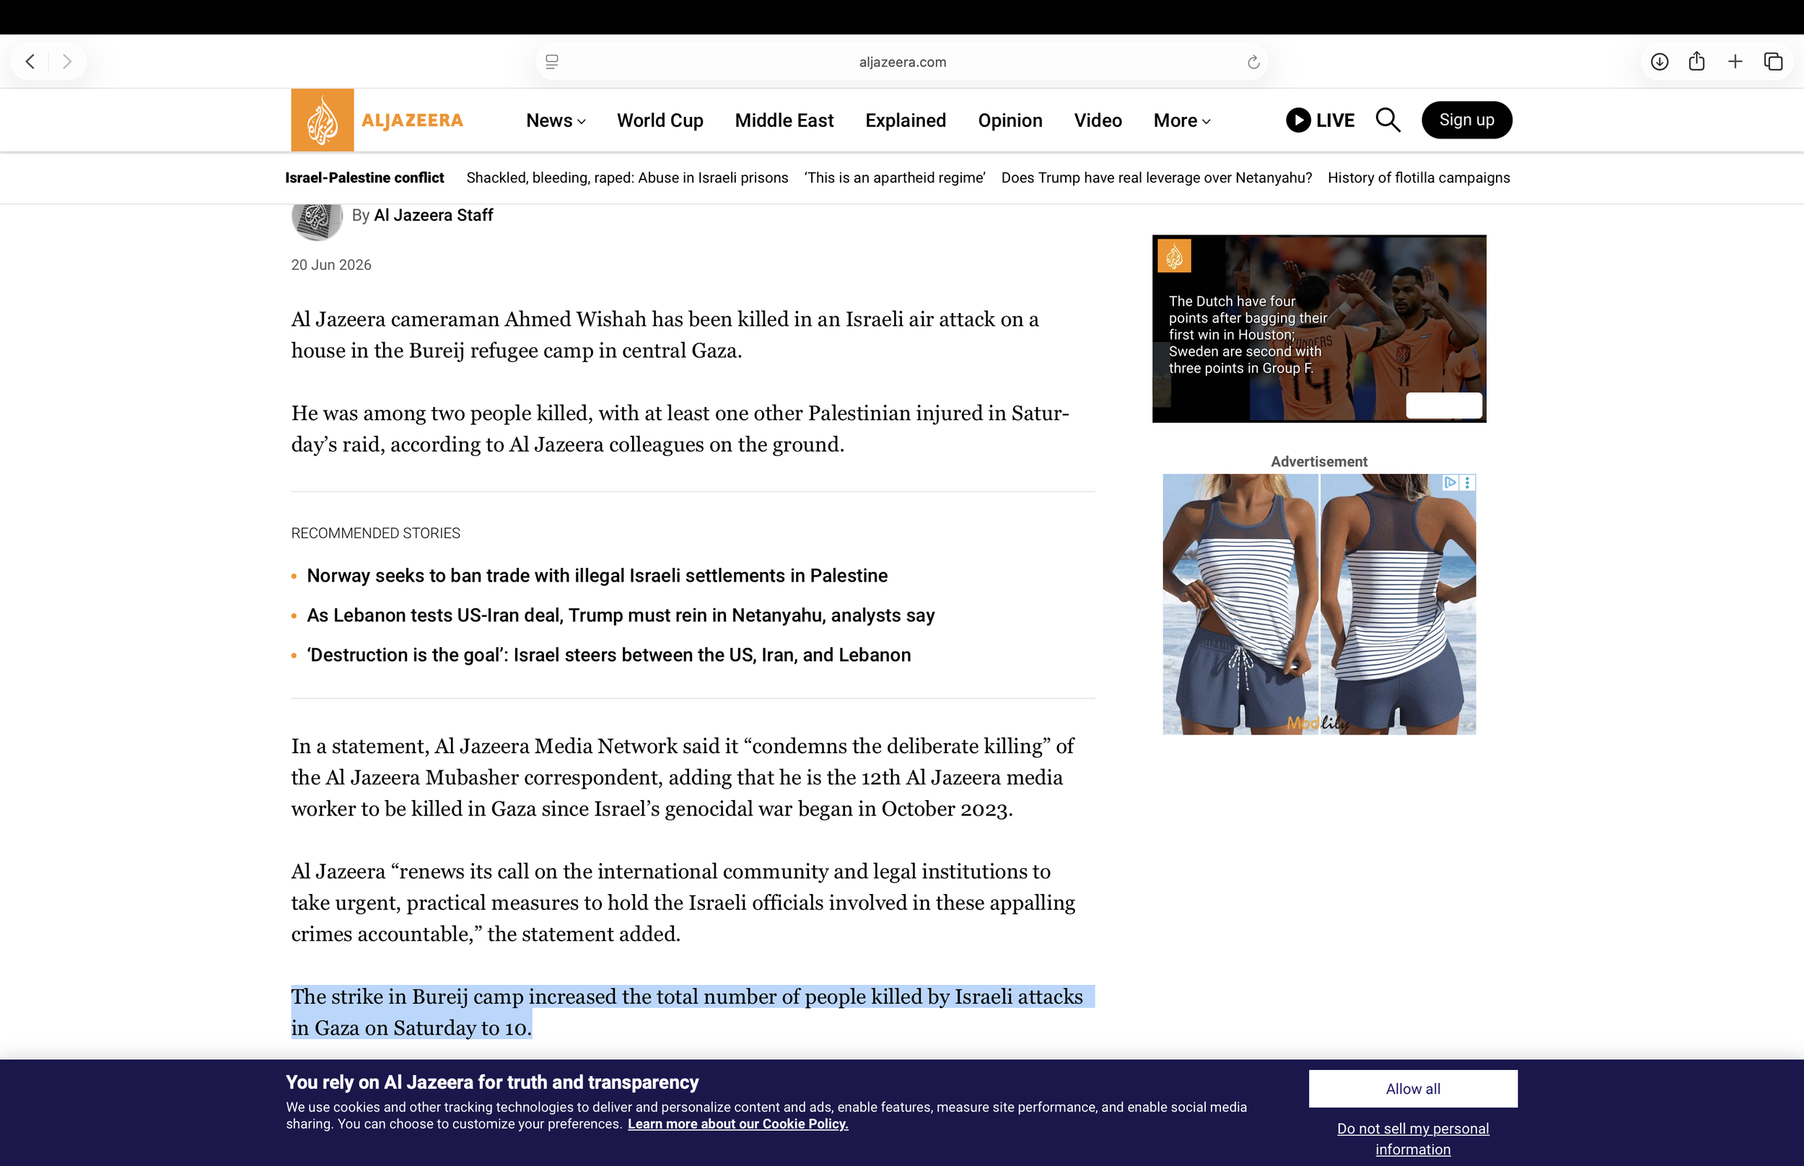Open 'Does Trump have real leverage' story
1804x1166 pixels.
1157,178
